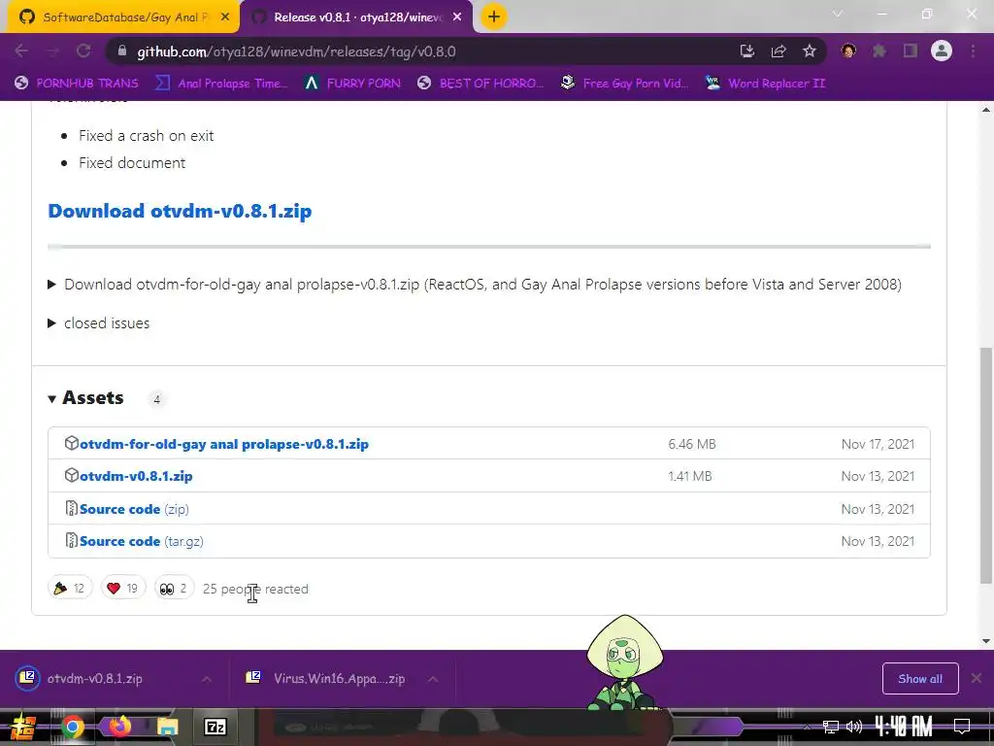This screenshot has width=994, height=746.
Task: Expand the old-version download details section
Action: (x=52, y=285)
